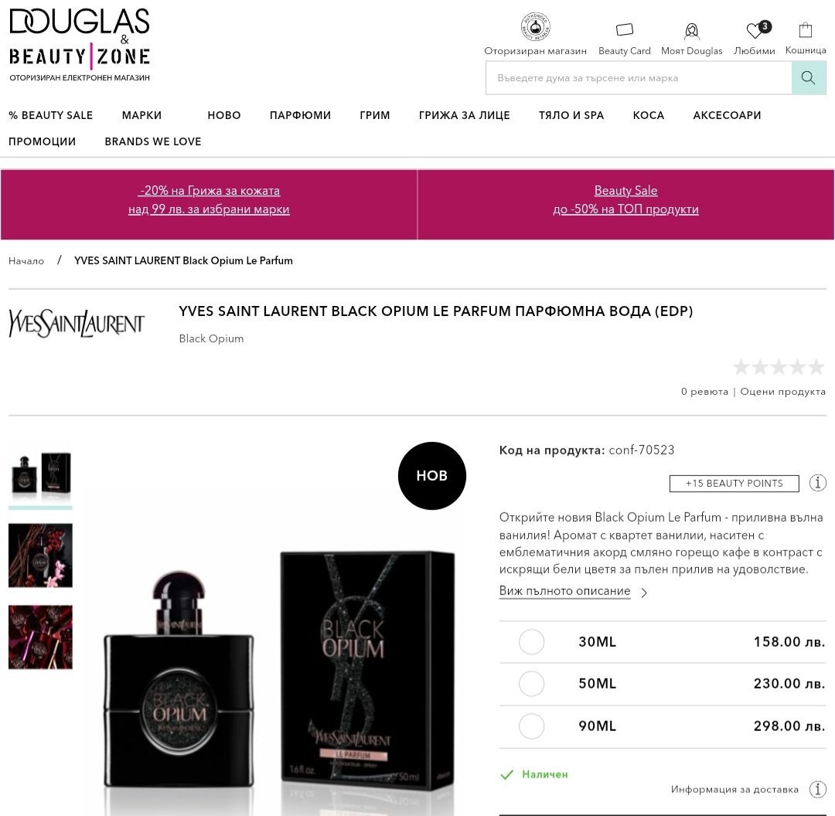Select the second product thumbnail image
The width and height of the screenshot is (835, 816).
[40, 555]
